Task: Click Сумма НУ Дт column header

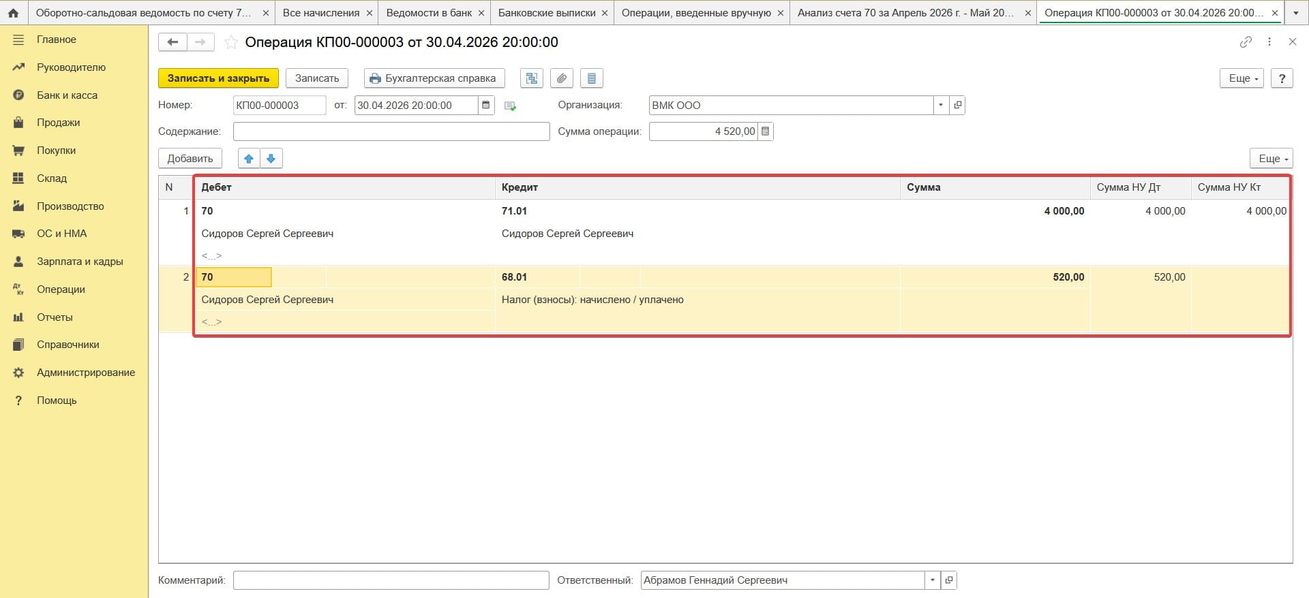Action: (x=1141, y=187)
